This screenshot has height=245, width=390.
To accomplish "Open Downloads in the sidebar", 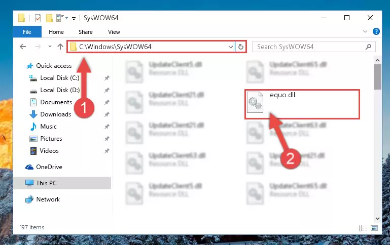I will pyautogui.click(x=56, y=114).
